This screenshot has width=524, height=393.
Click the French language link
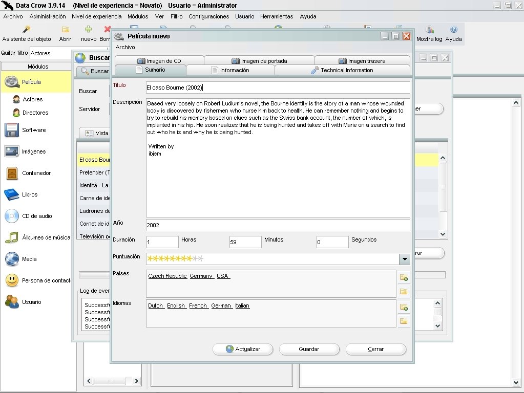click(199, 305)
